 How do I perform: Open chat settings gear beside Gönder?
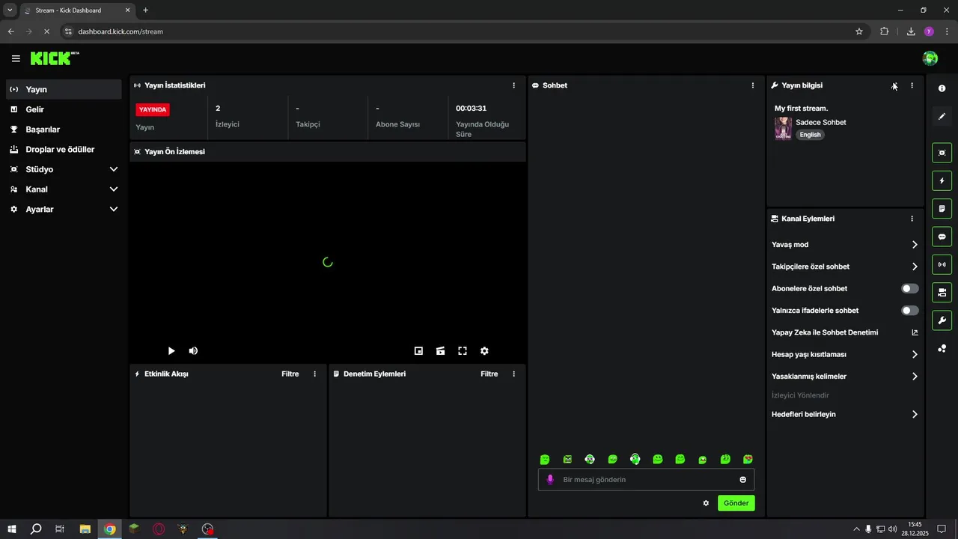click(706, 503)
